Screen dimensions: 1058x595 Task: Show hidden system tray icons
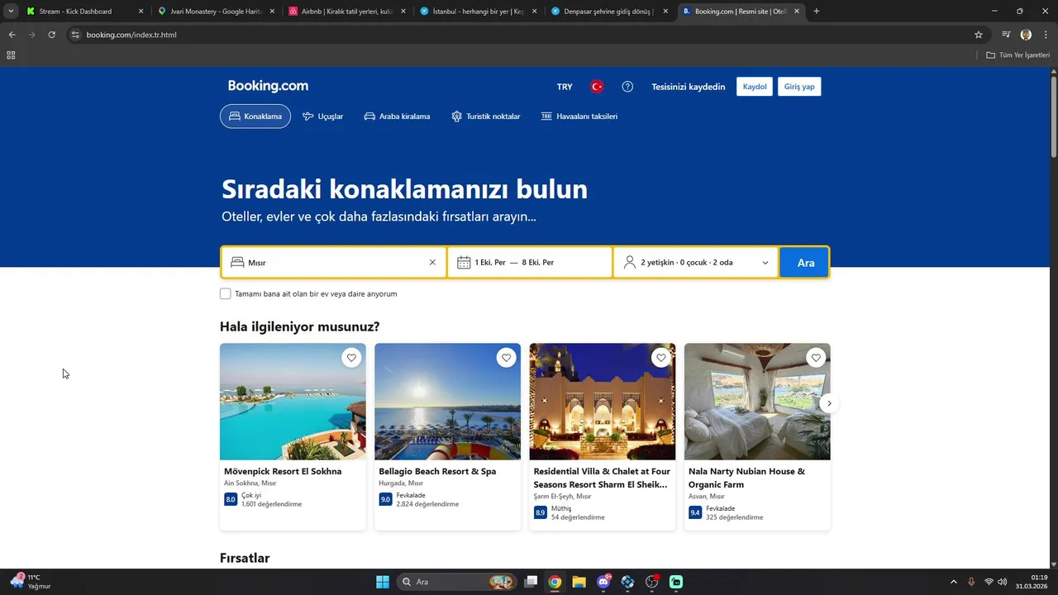[x=953, y=582]
